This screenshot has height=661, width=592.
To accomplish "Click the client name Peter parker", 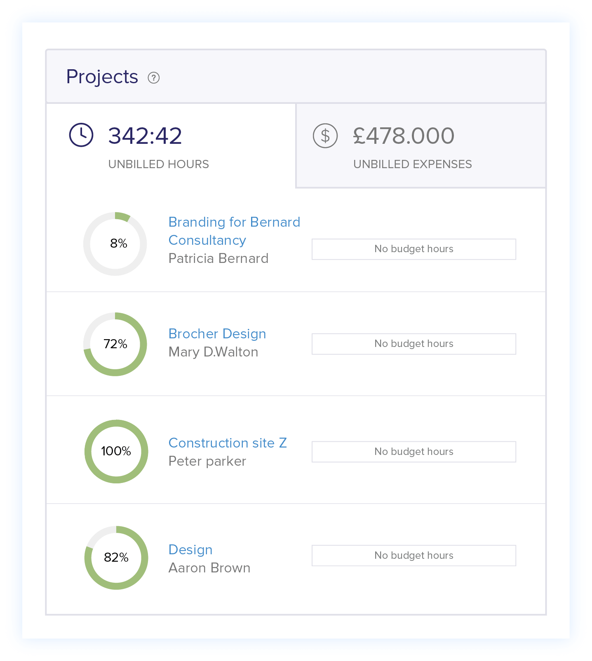I will (207, 461).
